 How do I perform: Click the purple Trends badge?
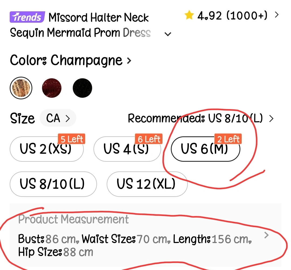click(x=27, y=17)
